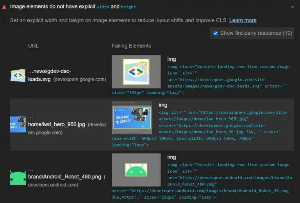This screenshot has width=300, height=203.
Task: Open the brand/Android_Robot_480.png URL text
Action: (x=64, y=177)
